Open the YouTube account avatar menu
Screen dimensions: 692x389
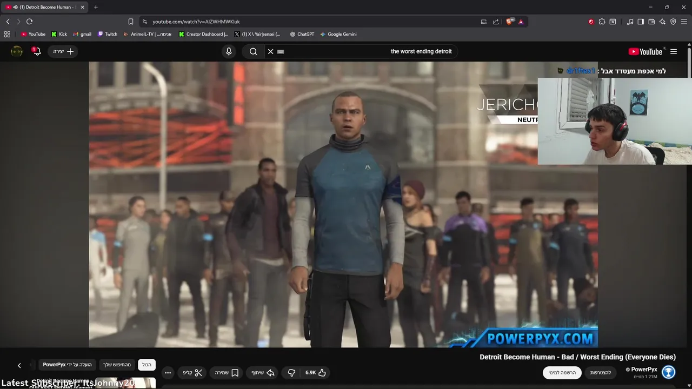17,51
